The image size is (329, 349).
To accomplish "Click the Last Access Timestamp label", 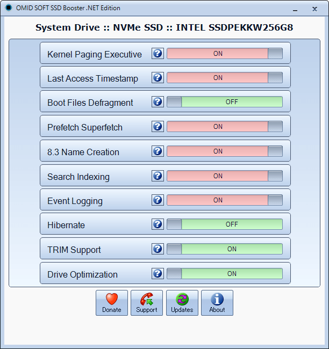I will tap(92, 79).
